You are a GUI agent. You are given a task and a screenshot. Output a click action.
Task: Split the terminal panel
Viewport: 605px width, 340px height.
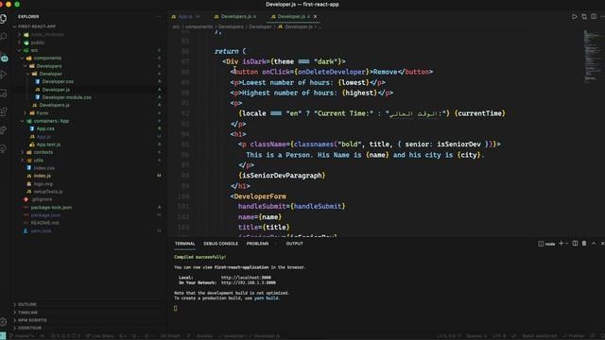(x=575, y=244)
